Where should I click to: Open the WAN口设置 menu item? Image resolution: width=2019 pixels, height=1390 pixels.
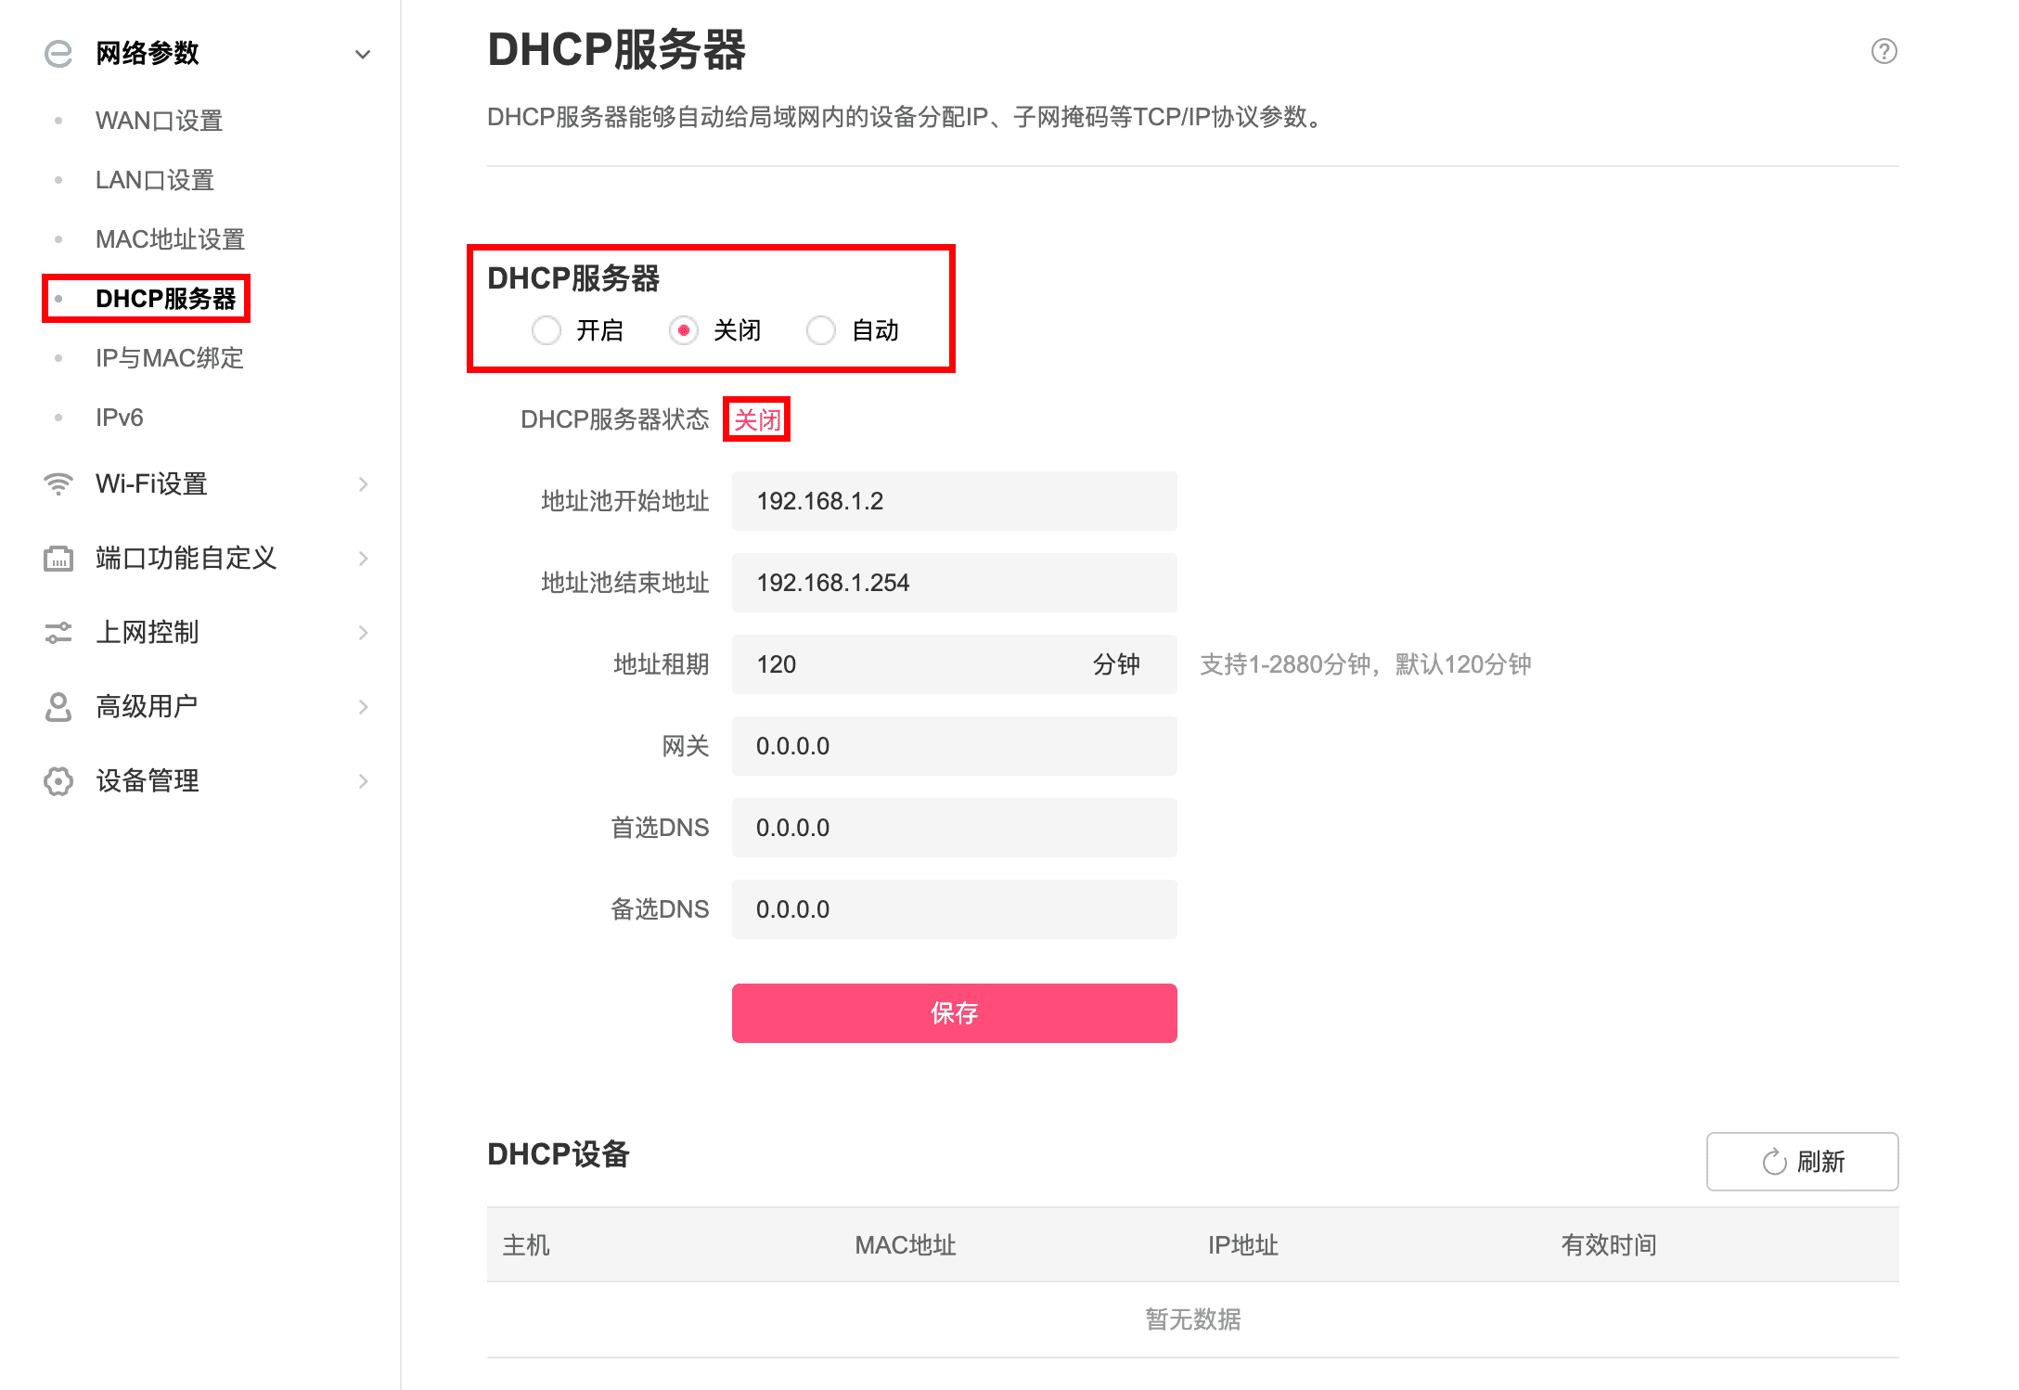click(x=159, y=121)
